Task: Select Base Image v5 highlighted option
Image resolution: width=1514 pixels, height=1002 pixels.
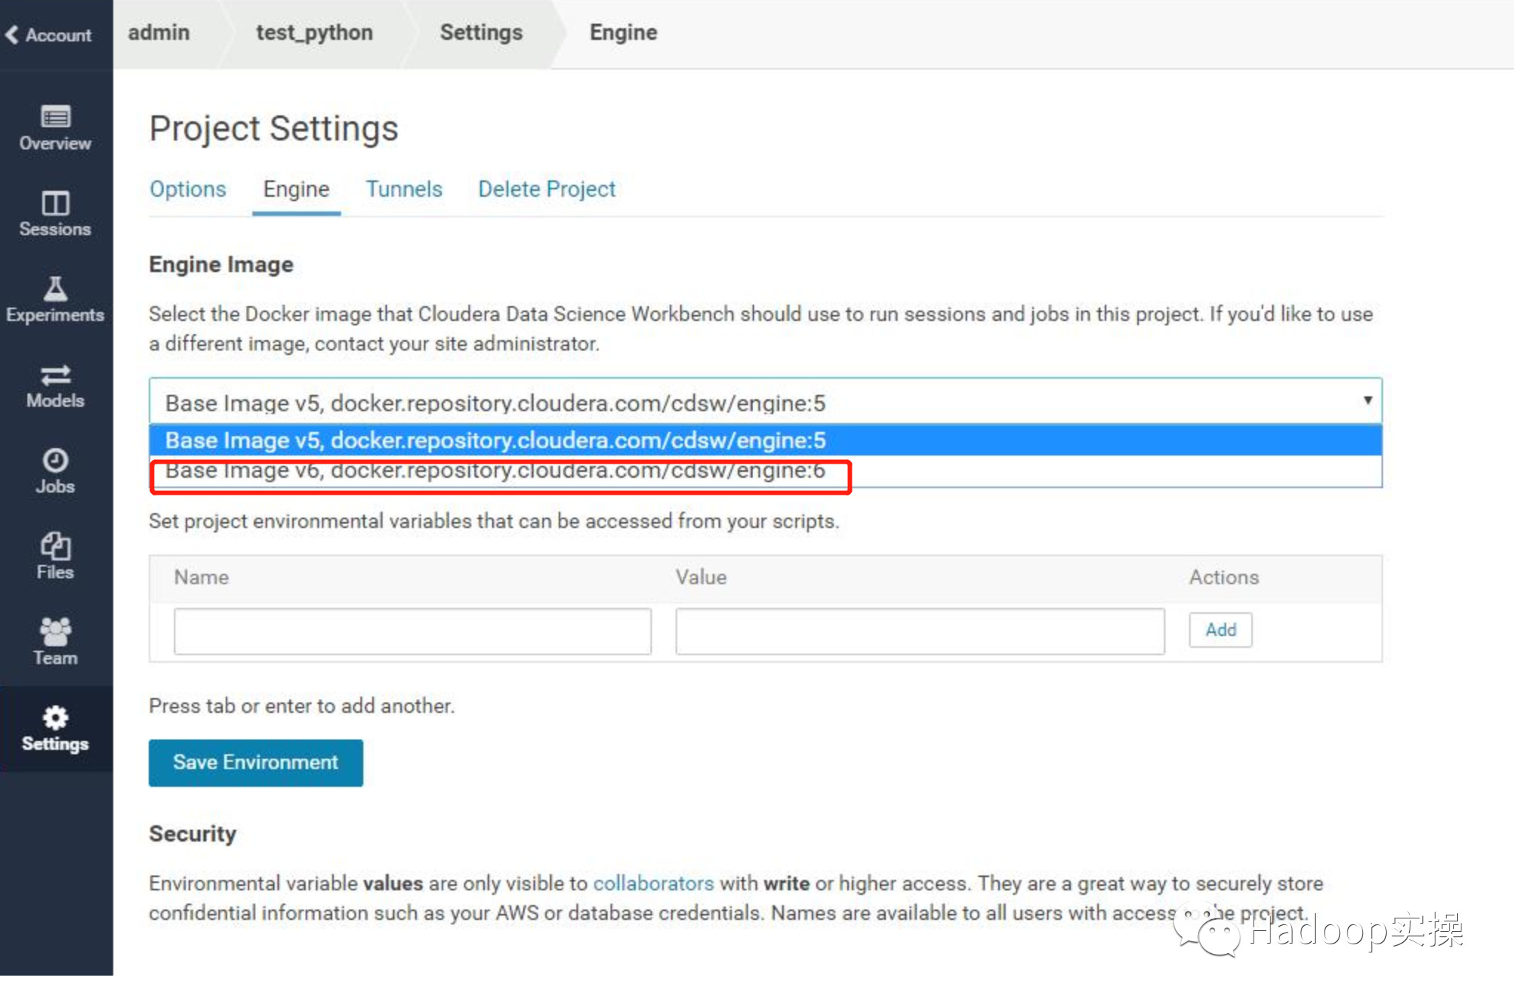Action: coord(494,441)
